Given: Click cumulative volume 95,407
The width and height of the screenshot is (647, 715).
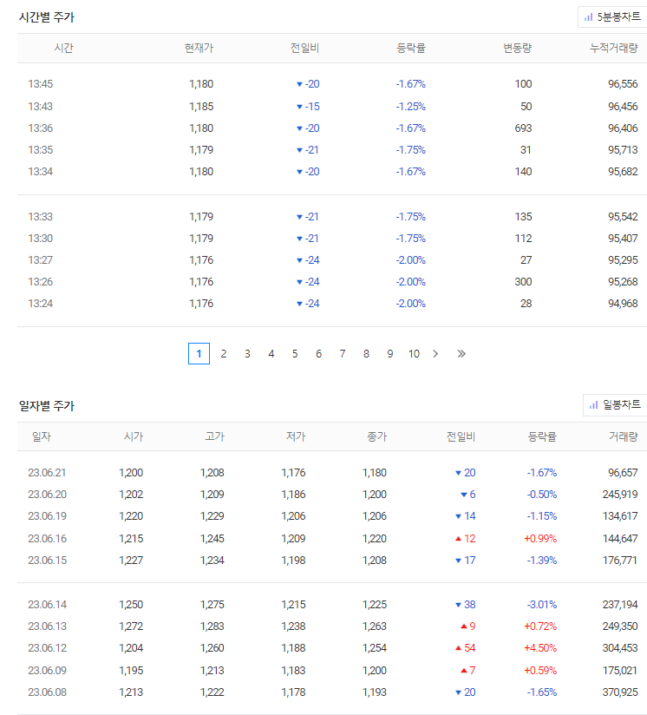Looking at the screenshot, I should click(623, 238).
